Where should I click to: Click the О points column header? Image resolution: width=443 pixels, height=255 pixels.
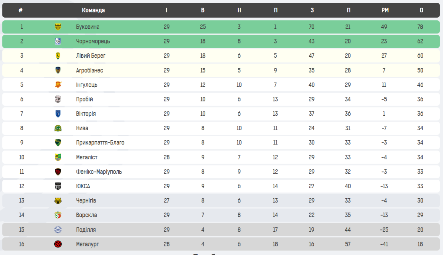pos(421,10)
